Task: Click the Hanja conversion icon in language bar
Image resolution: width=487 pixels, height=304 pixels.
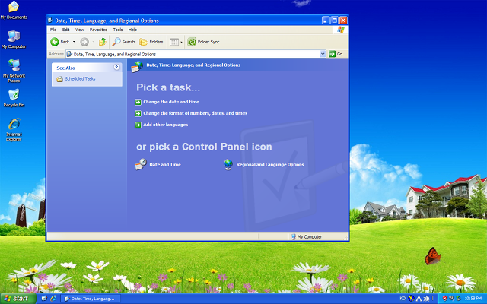Action: point(426,299)
